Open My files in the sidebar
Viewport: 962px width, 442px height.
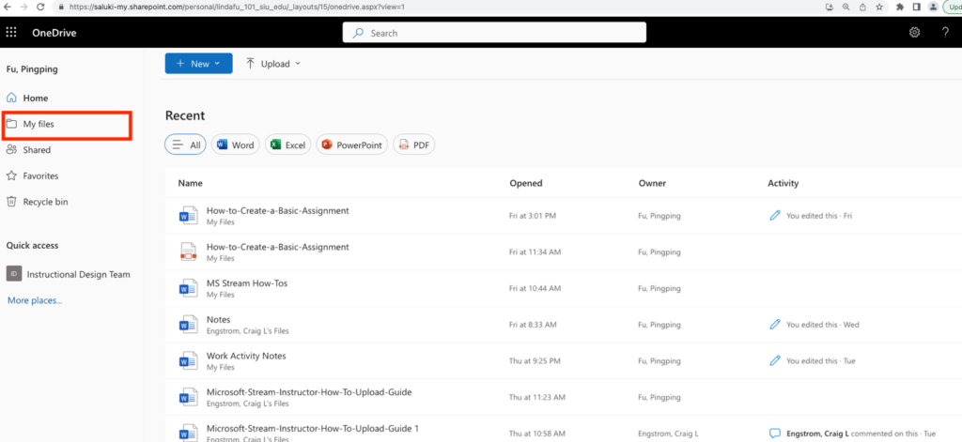click(39, 124)
